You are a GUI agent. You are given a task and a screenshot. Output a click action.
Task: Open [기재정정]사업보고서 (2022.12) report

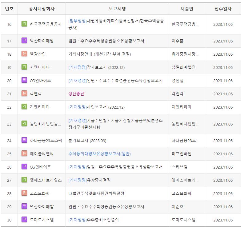[x=97, y=107]
